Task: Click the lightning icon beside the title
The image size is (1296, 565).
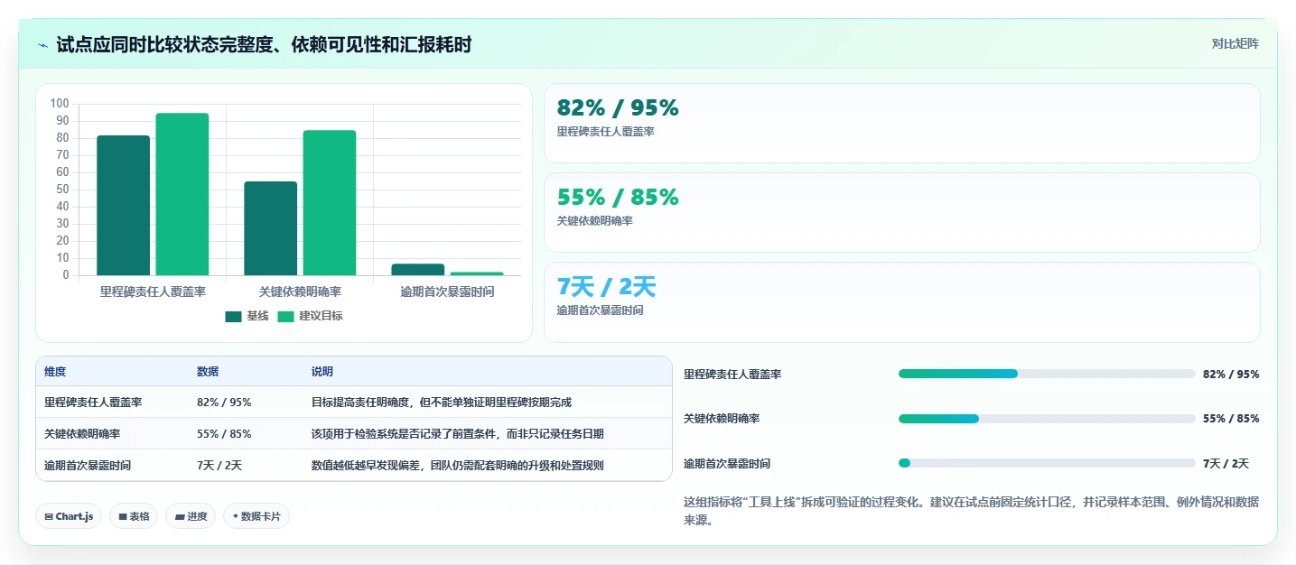Action: coord(43,45)
